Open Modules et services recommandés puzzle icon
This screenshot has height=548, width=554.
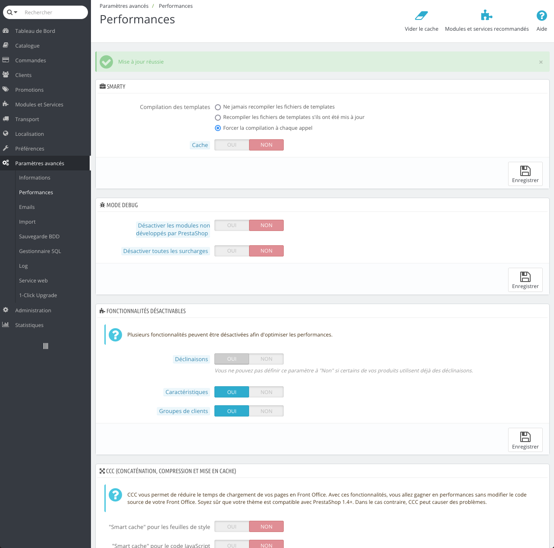tap(486, 15)
